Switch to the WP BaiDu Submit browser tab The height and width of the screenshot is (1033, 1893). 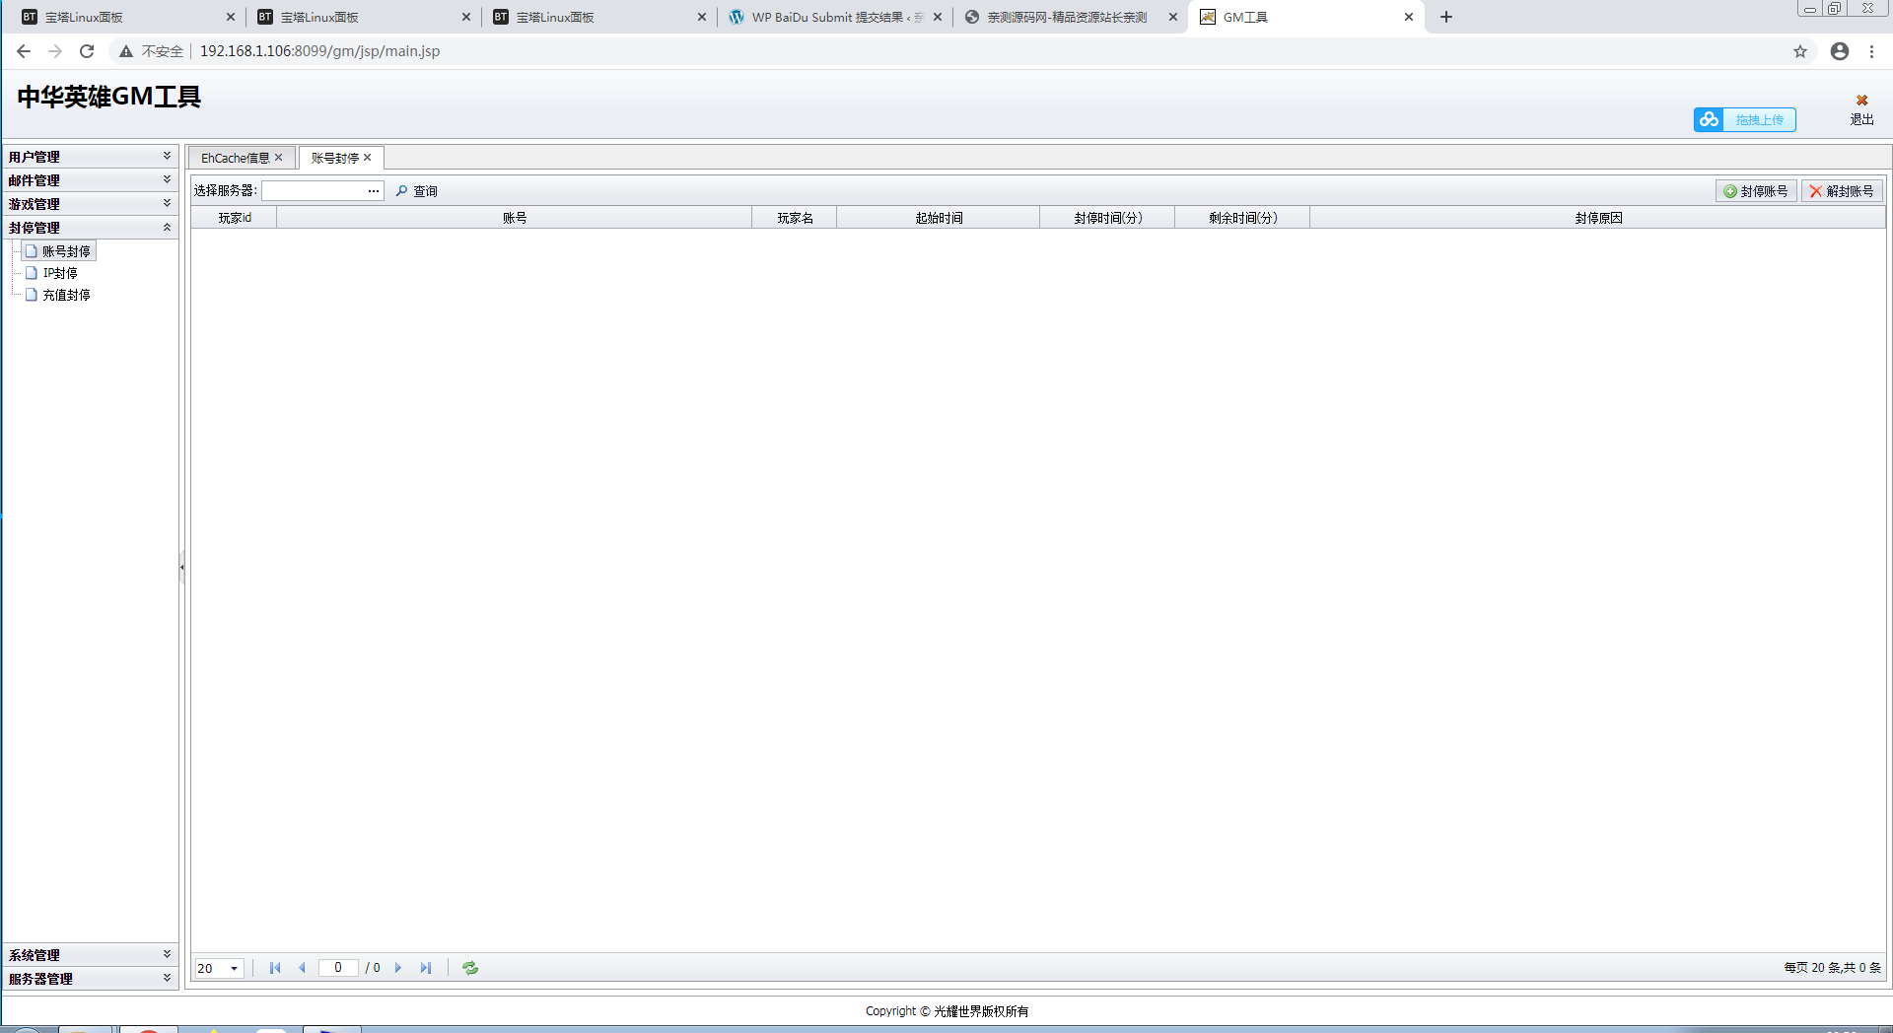[836, 17]
